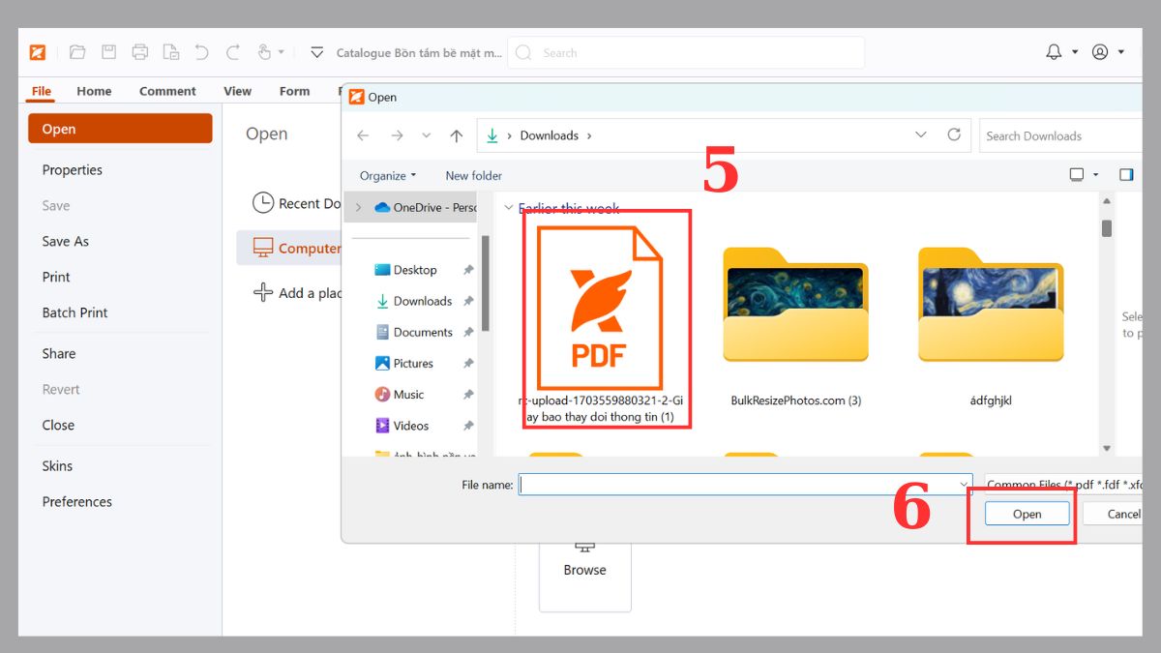Select Music in the navigation pane
The height and width of the screenshot is (653, 1161).
tap(399, 394)
